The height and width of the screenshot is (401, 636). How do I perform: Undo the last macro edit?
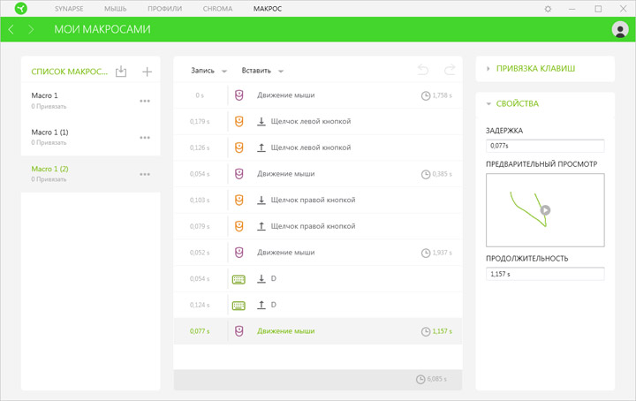[x=423, y=70]
